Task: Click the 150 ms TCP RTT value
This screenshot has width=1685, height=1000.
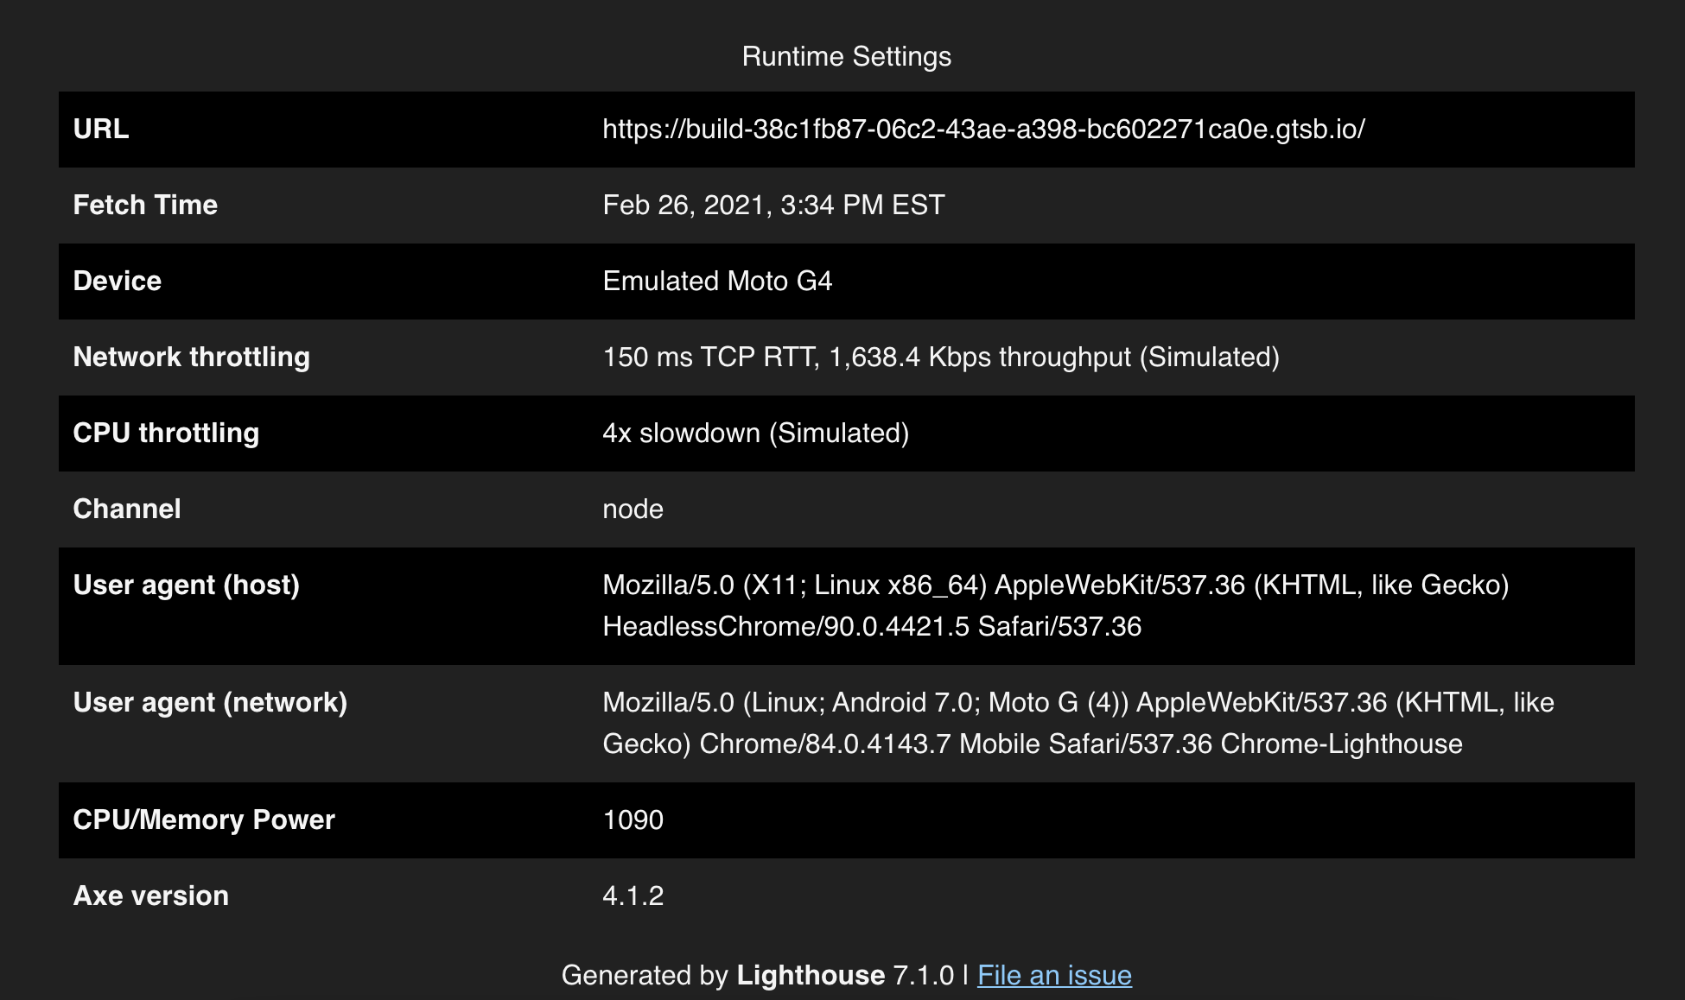Action: click(x=940, y=358)
